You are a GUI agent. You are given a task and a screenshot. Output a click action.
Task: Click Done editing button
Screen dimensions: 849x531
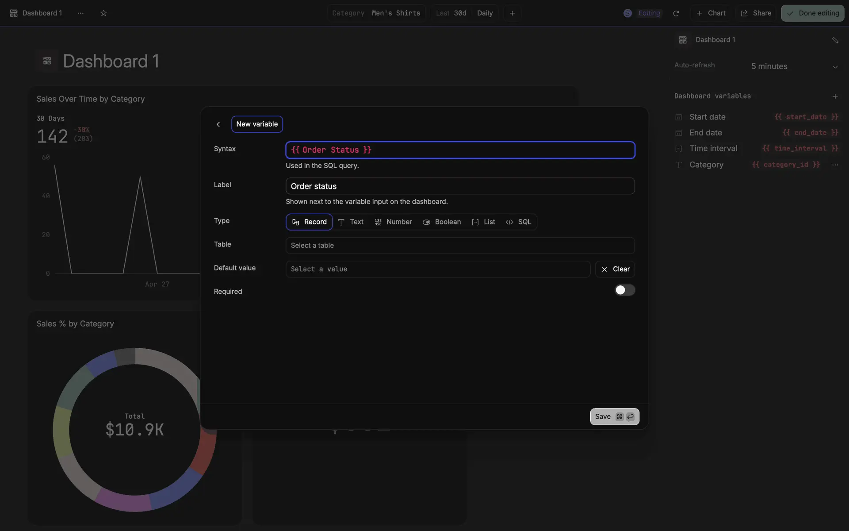click(x=812, y=13)
